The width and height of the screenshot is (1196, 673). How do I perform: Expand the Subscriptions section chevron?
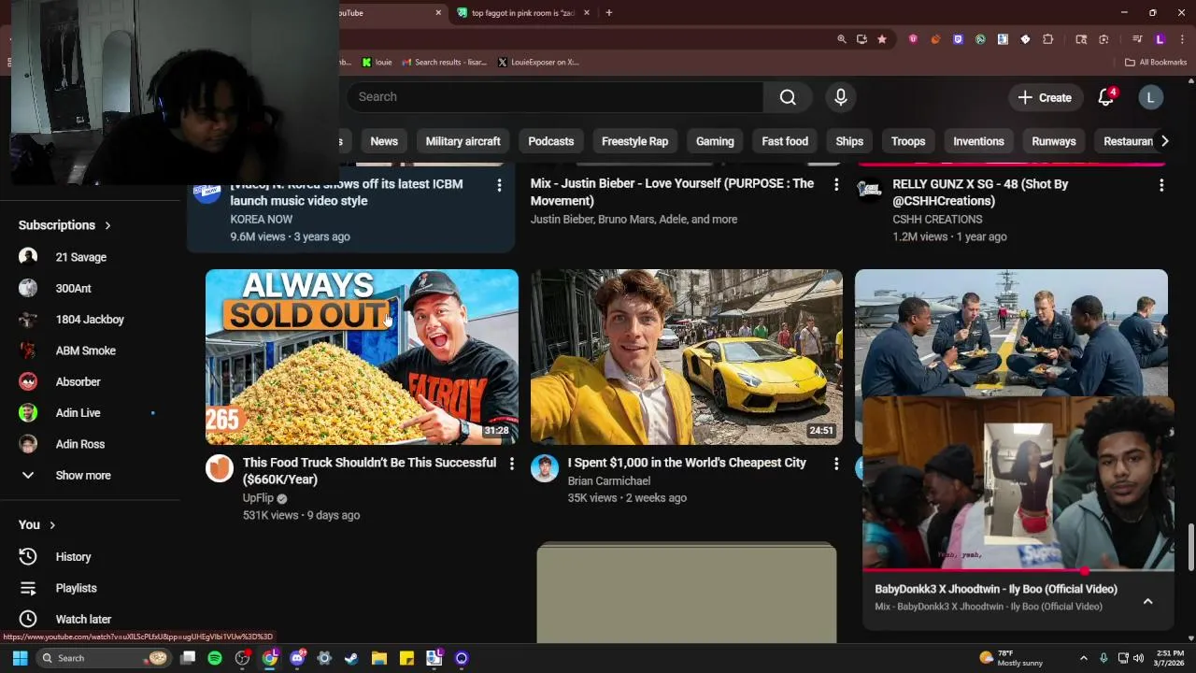[107, 225]
